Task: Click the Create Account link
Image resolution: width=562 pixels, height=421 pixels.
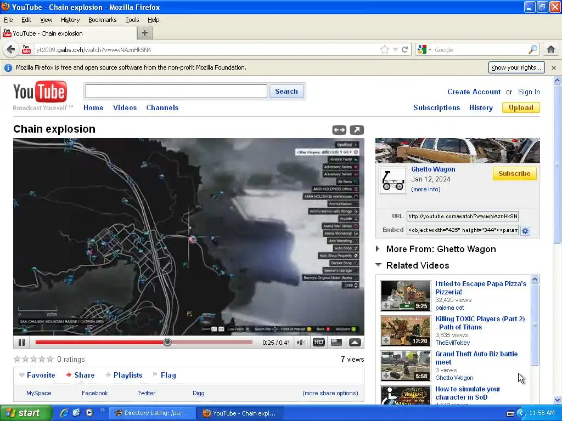Action: coord(474,92)
